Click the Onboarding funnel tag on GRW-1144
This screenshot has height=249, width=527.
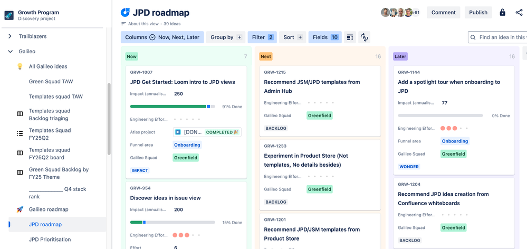click(455, 141)
